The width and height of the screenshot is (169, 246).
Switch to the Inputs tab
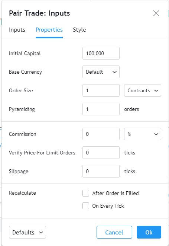tap(17, 30)
